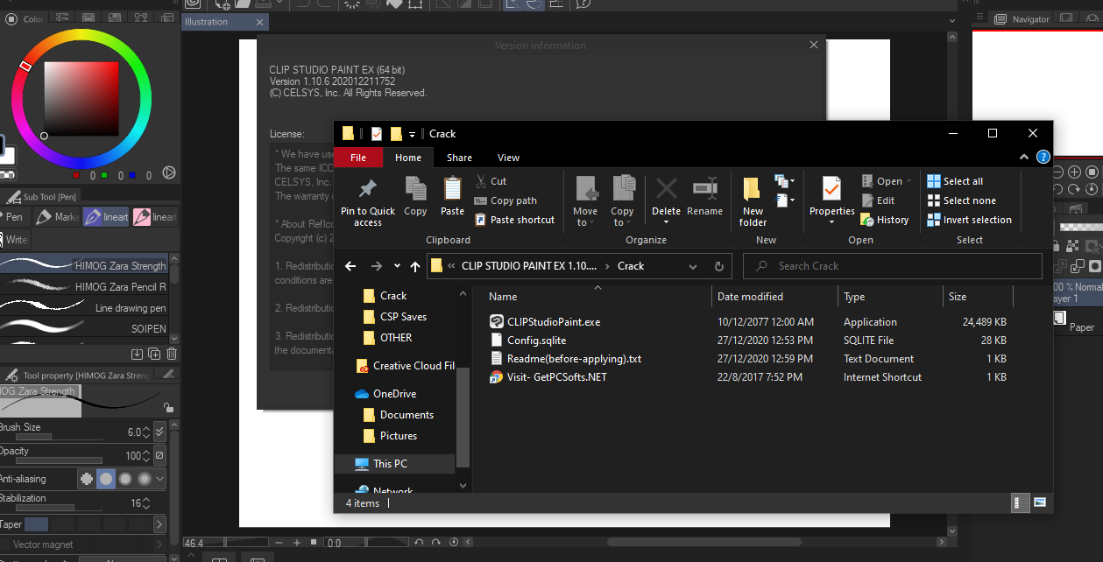The image size is (1103, 562).
Task: Select the Marker sub tool group
Action: (56, 217)
